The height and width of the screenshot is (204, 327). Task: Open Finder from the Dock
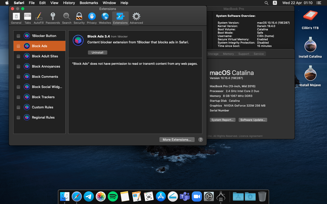(x=65, y=197)
